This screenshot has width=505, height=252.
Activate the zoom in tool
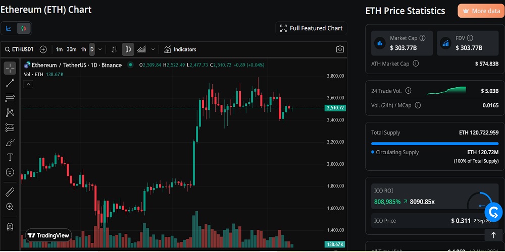point(10,207)
